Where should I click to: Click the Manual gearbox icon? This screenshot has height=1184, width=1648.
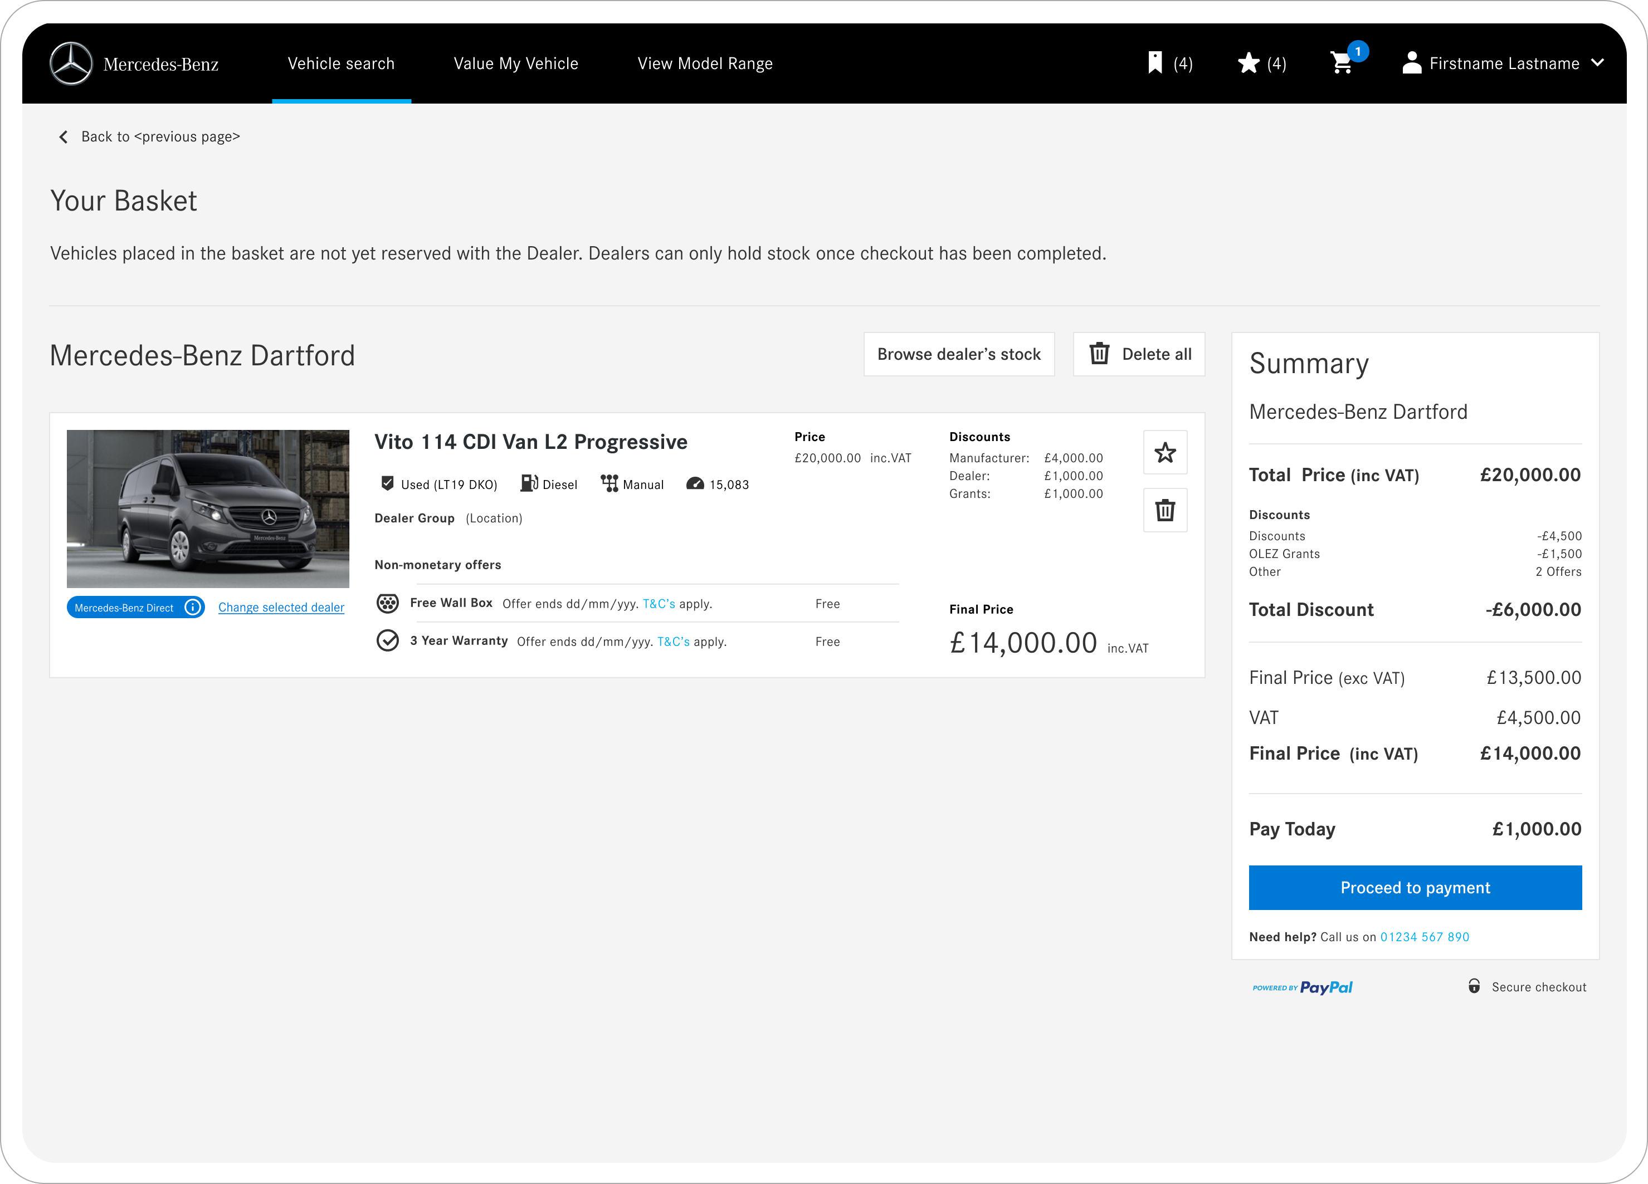[x=609, y=483]
